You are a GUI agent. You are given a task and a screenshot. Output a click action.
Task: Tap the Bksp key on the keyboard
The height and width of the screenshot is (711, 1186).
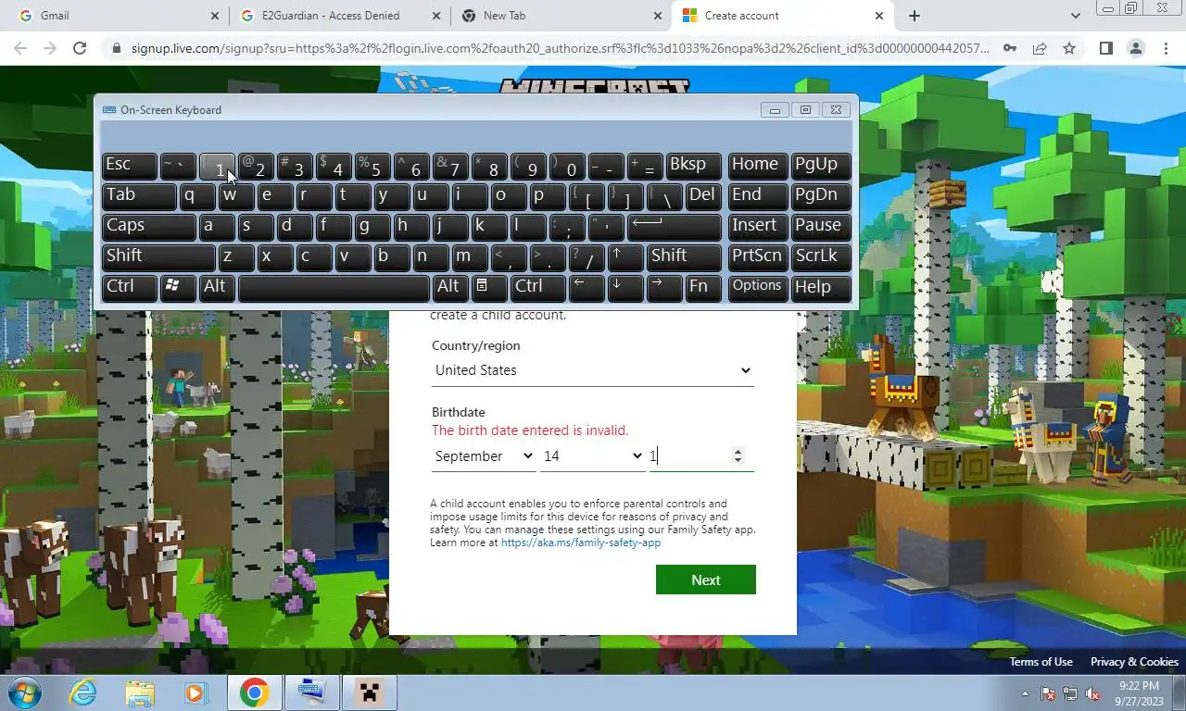click(693, 166)
